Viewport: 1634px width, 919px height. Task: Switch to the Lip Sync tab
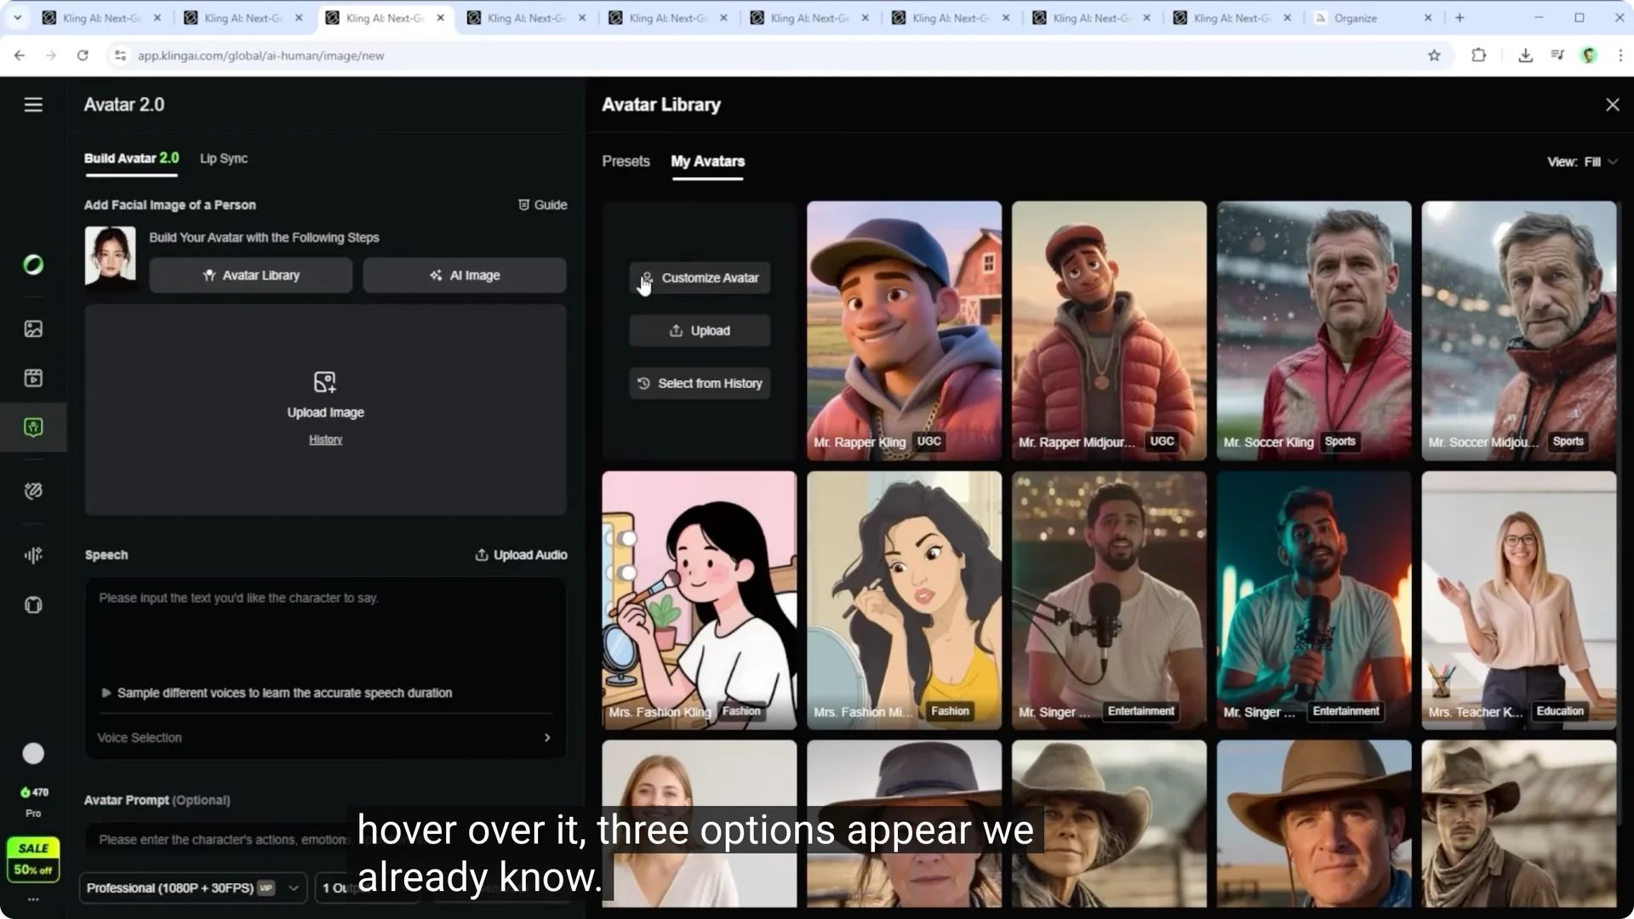[x=224, y=158]
